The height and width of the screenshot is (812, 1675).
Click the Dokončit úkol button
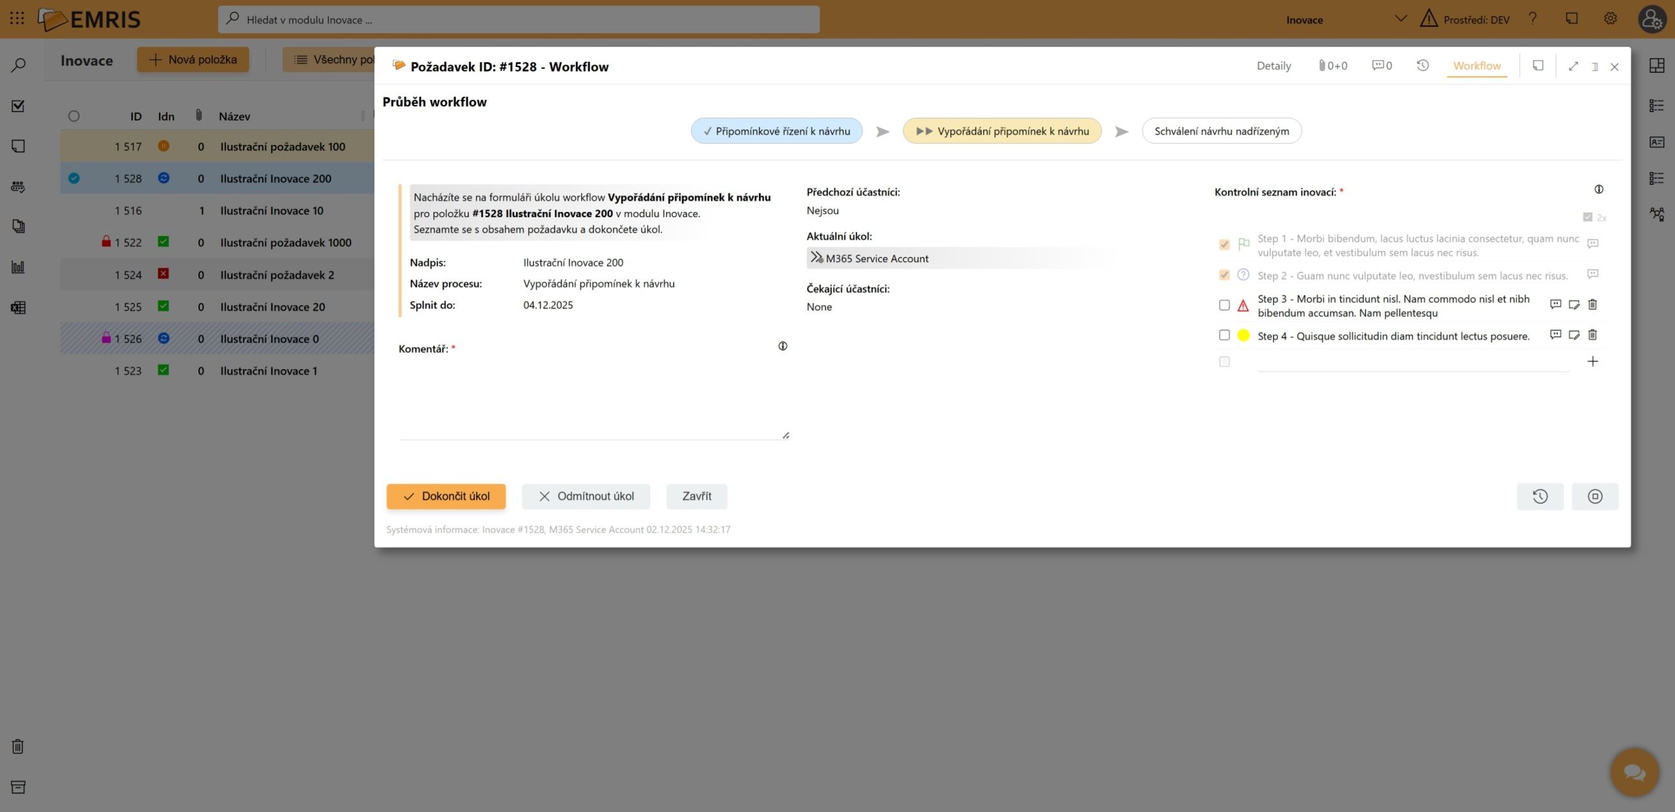tap(446, 496)
